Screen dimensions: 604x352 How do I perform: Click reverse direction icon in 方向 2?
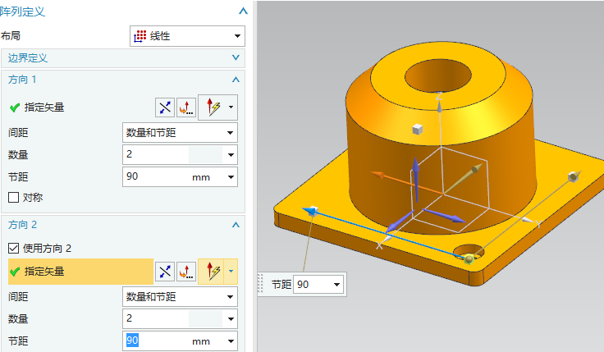click(165, 271)
